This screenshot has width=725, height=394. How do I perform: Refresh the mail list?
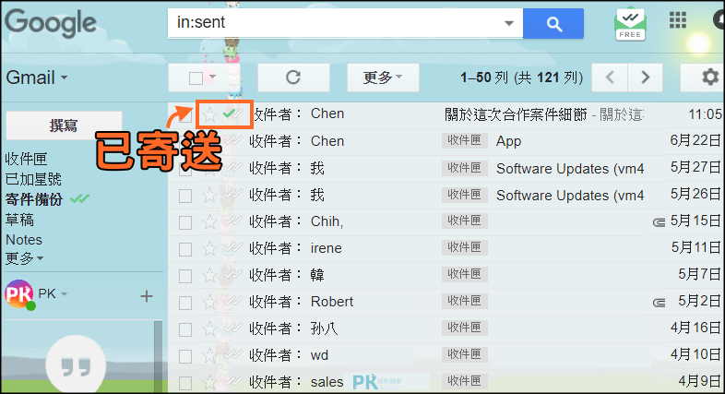pos(293,78)
